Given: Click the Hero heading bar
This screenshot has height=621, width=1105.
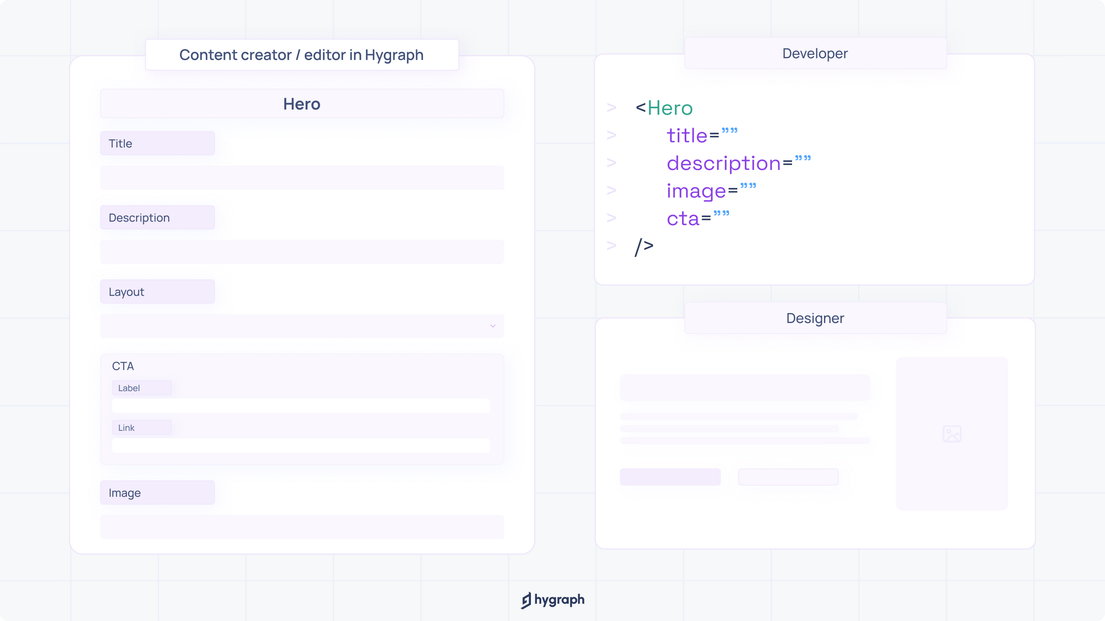Looking at the screenshot, I should [302, 104].
